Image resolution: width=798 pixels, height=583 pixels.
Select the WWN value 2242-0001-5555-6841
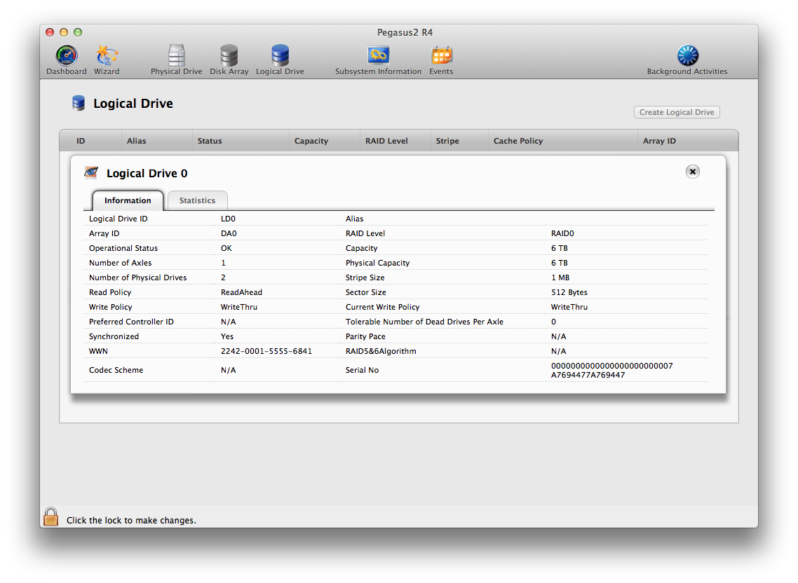point(266,351)
